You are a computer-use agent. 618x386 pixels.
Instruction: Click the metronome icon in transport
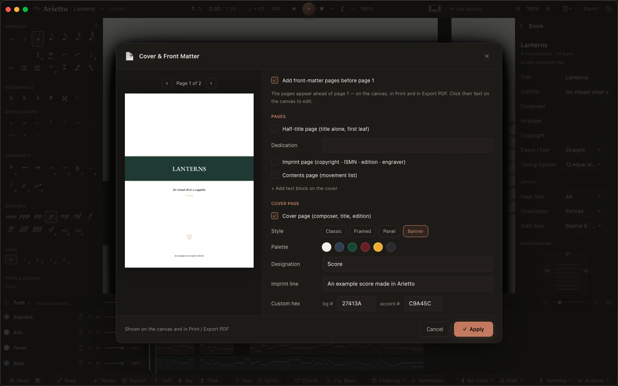tap(342, 9)
